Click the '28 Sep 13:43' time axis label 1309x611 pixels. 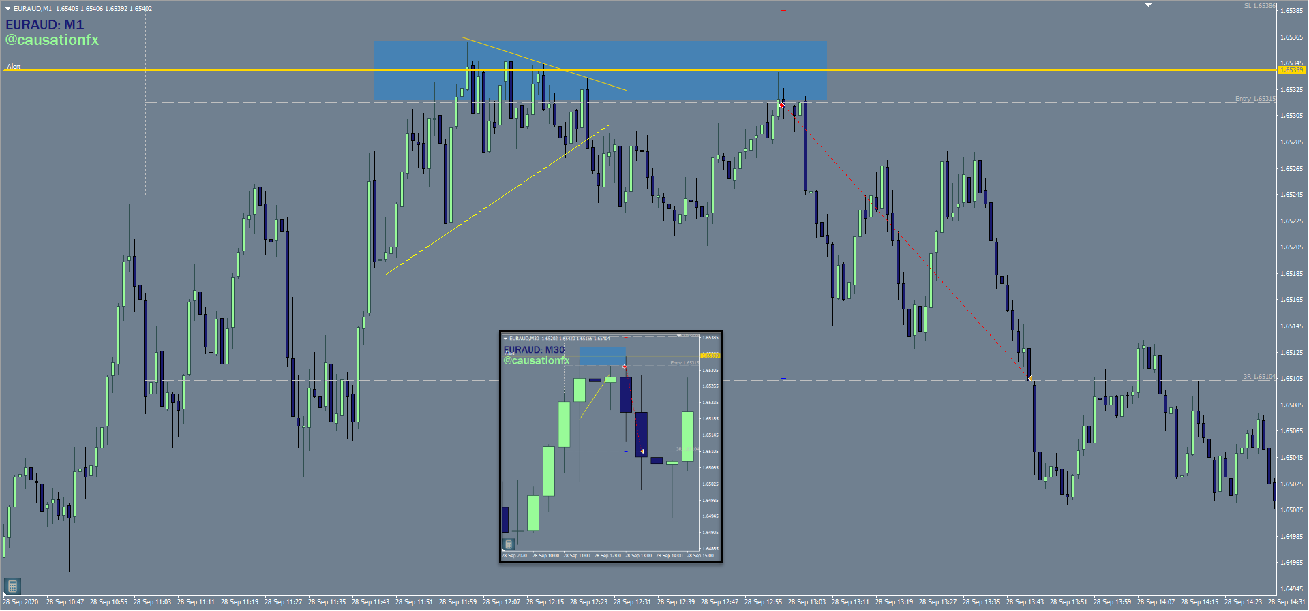(1025, 602)
